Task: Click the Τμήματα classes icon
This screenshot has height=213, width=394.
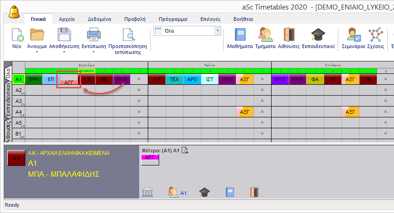Action: tap(265, 35)
